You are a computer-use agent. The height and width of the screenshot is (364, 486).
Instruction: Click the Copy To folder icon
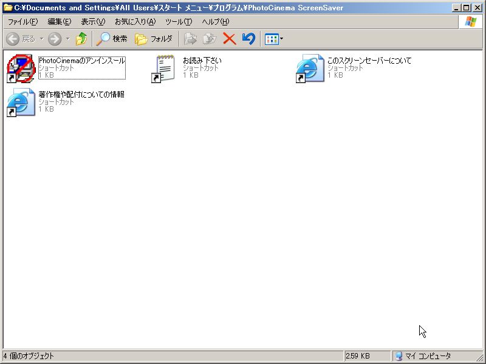(210, 39)
